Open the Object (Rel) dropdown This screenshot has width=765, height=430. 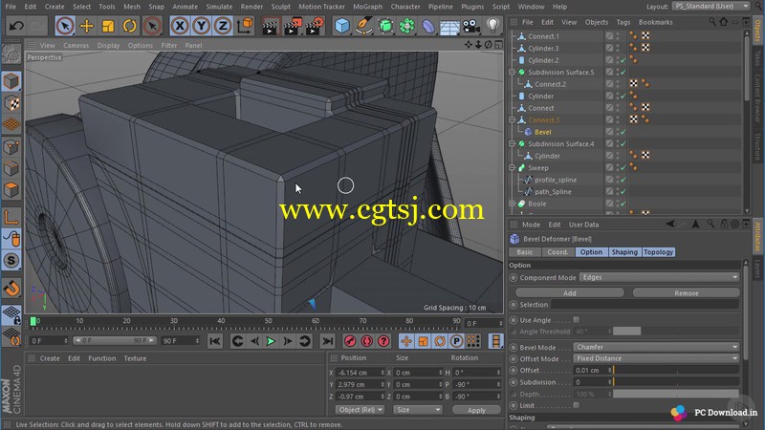(361, 410)
